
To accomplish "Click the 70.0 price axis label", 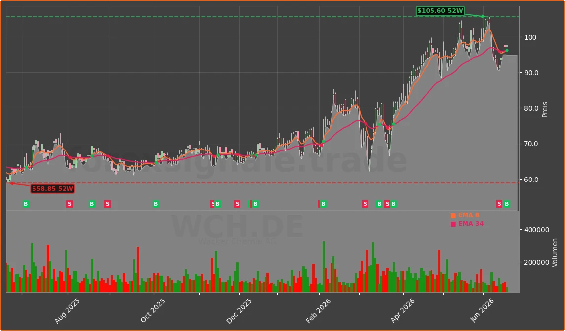I will pos(532,144).
